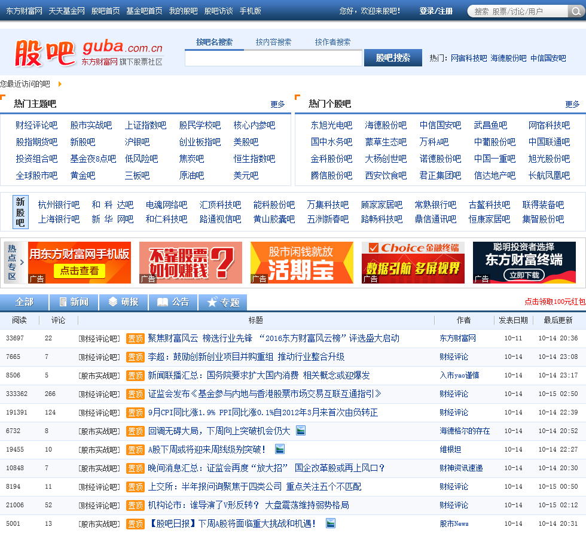Select the 全部 tab
Screen dimensions: 586x533
(x=25, y=302)
